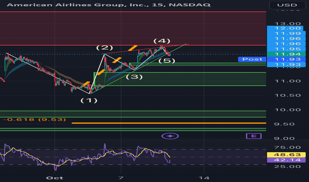Click the 75.00 RSI axis label
Viewport: 309px width, 182px height.
[287, 147]
